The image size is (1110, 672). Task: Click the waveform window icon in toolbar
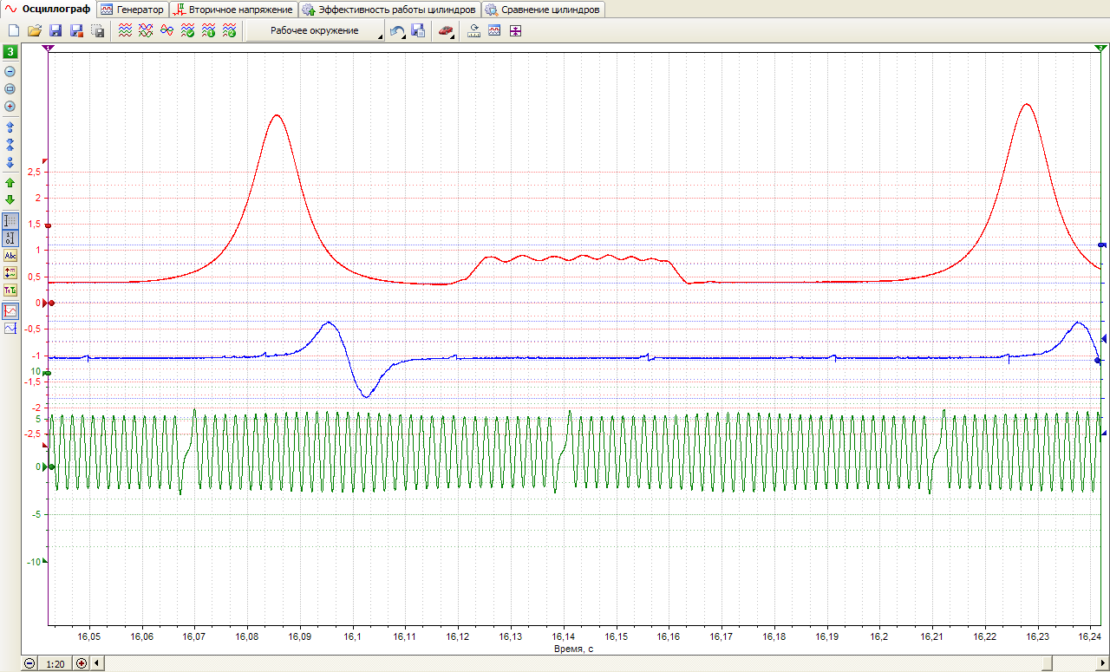(x=495, y=31)
